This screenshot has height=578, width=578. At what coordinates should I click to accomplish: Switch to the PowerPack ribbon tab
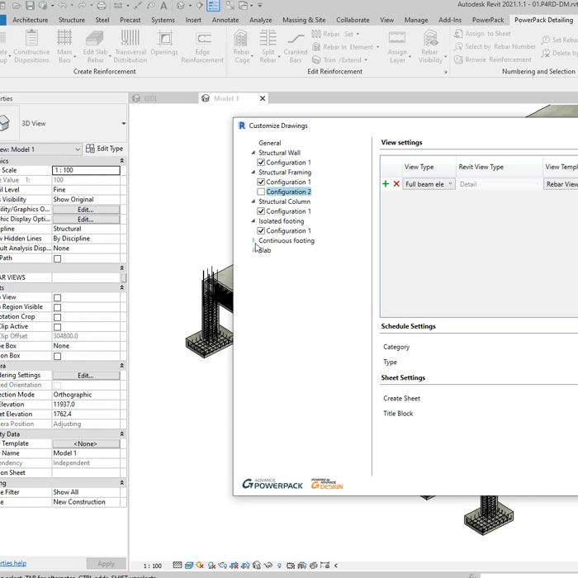pos(488,20)
